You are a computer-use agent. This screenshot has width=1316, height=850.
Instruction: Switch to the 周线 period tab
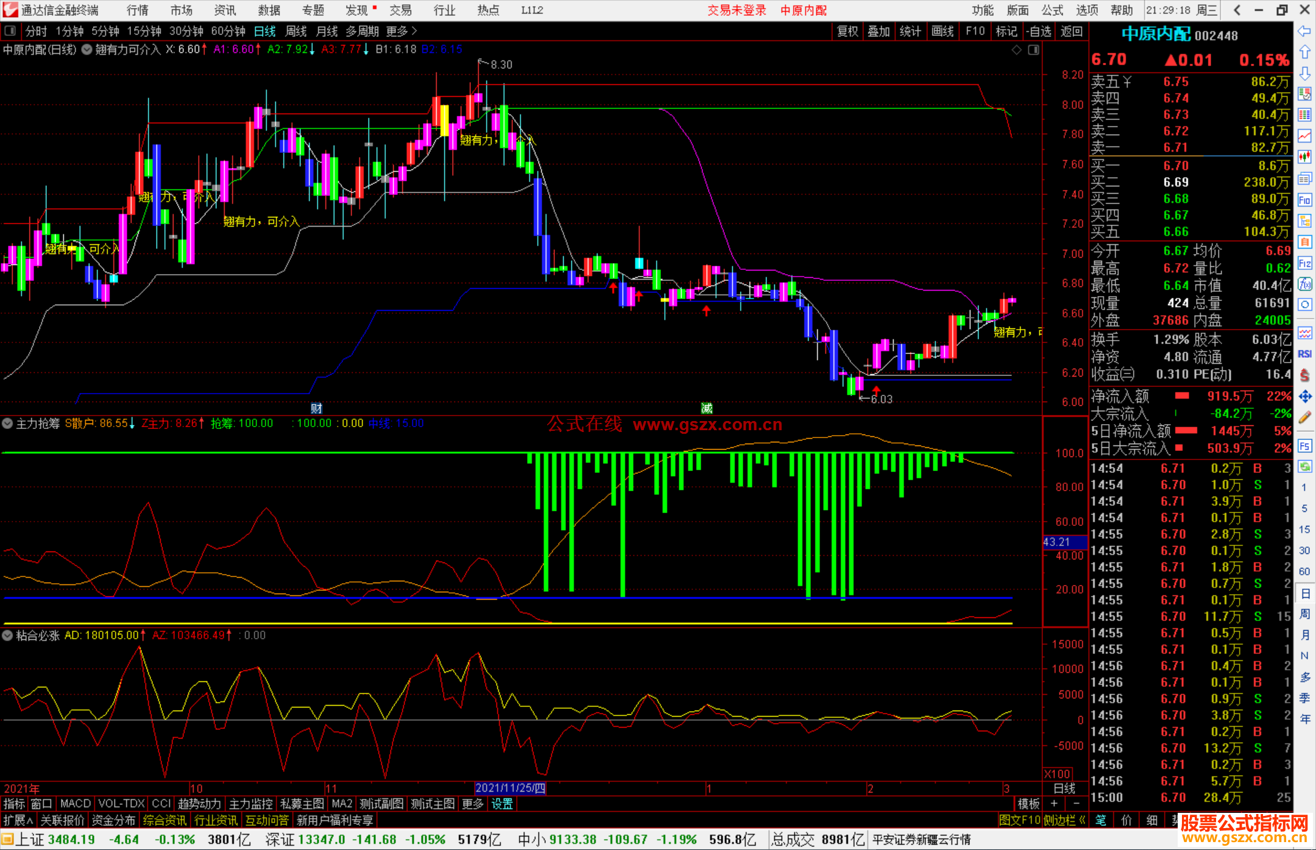point(296,31)
